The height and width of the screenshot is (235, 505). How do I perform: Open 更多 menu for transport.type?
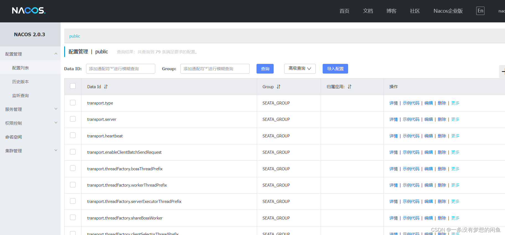pyautogui.click(x=455, y=103)
